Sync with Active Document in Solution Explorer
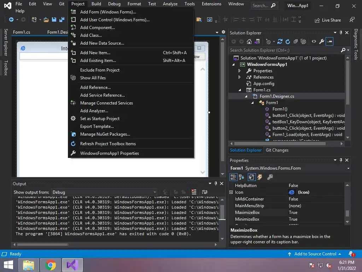Image resolution: width=362 pixels, height=272 pixels. click(280, 42)
